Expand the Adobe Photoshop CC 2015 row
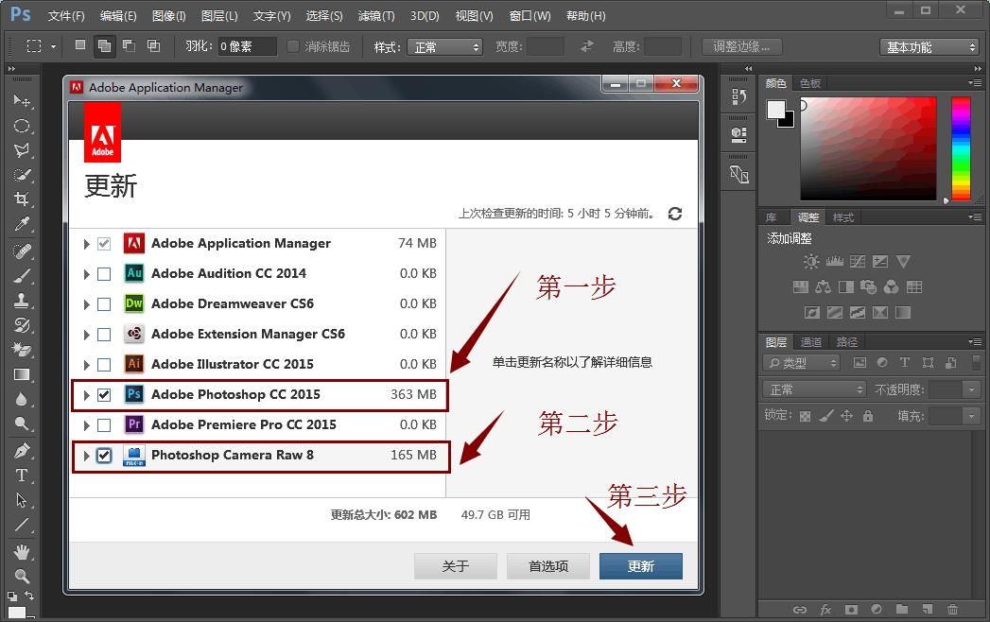Viewport: 990px width, 622px height. tap(86, 395)
